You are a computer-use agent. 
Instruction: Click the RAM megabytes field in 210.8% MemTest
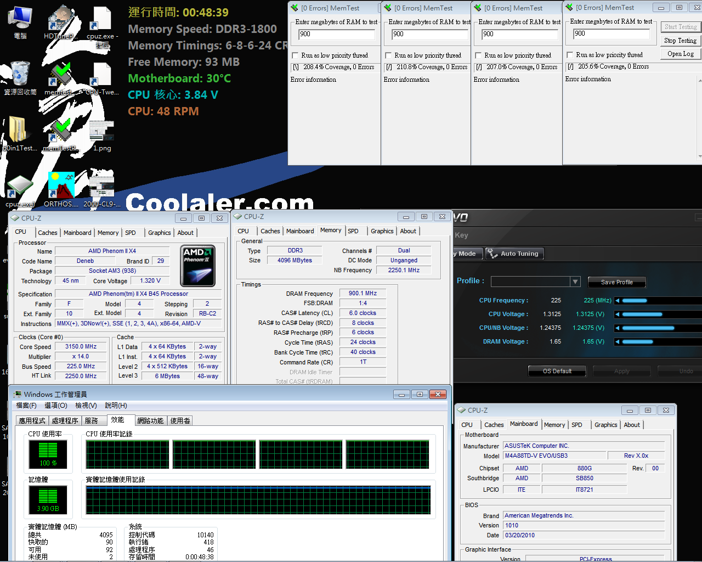click(429, 34)
